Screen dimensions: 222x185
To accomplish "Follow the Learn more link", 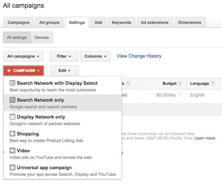I will click(205, 138).
